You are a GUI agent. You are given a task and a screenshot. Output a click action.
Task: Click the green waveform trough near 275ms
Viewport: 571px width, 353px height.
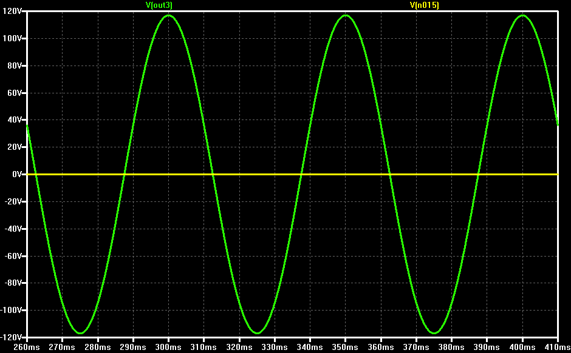pos(80,332)
